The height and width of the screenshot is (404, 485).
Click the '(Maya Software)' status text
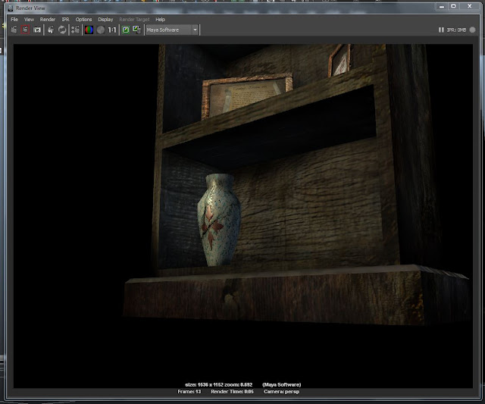(x=282, y=385)
